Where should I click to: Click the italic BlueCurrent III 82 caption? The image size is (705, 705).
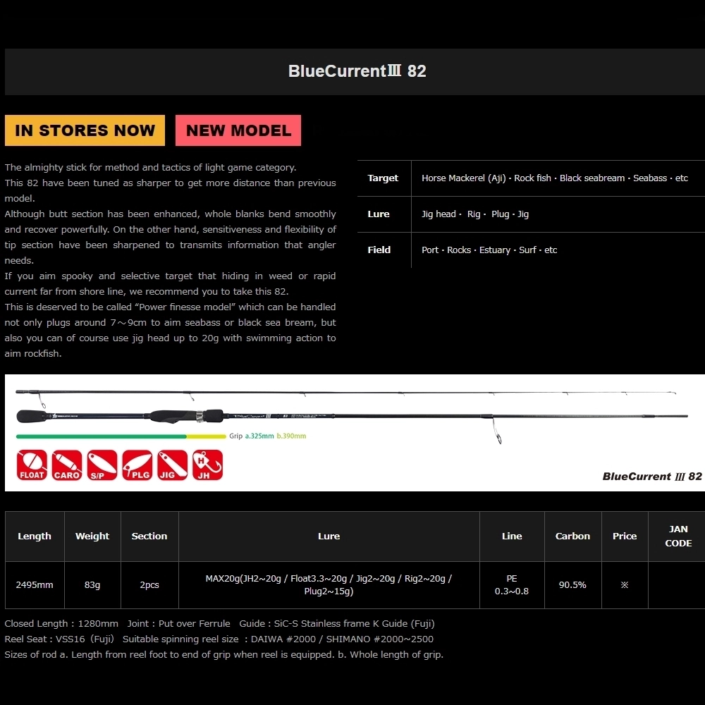(652, 477)
